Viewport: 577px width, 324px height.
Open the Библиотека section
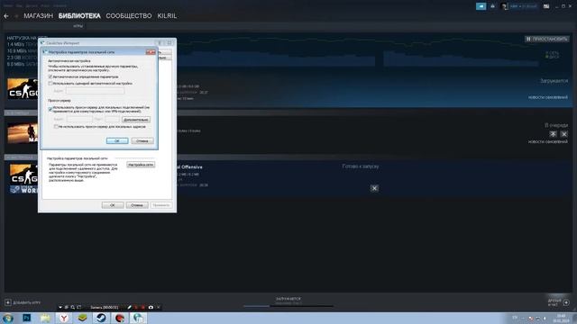point(79,16)
